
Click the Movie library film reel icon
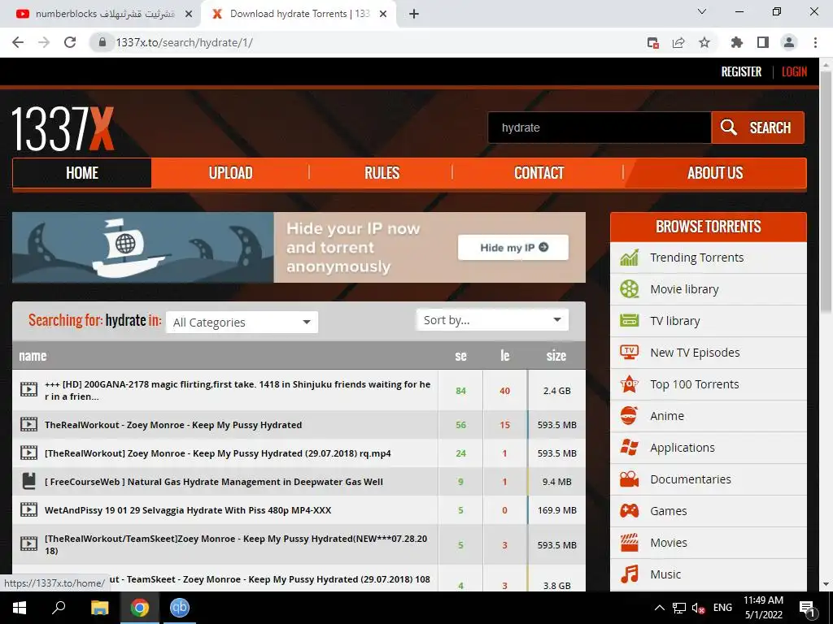630,289
